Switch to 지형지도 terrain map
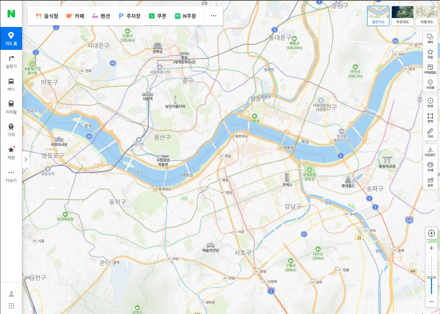 pyautogui.click(x=427, y=16)
